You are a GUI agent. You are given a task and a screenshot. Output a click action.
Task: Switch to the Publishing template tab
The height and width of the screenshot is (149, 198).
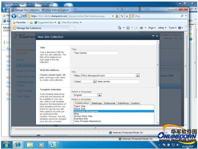coord(123,103)
